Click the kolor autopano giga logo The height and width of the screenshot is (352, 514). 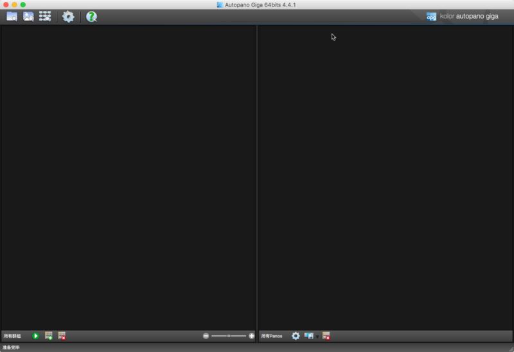click(x=462, y=17)
